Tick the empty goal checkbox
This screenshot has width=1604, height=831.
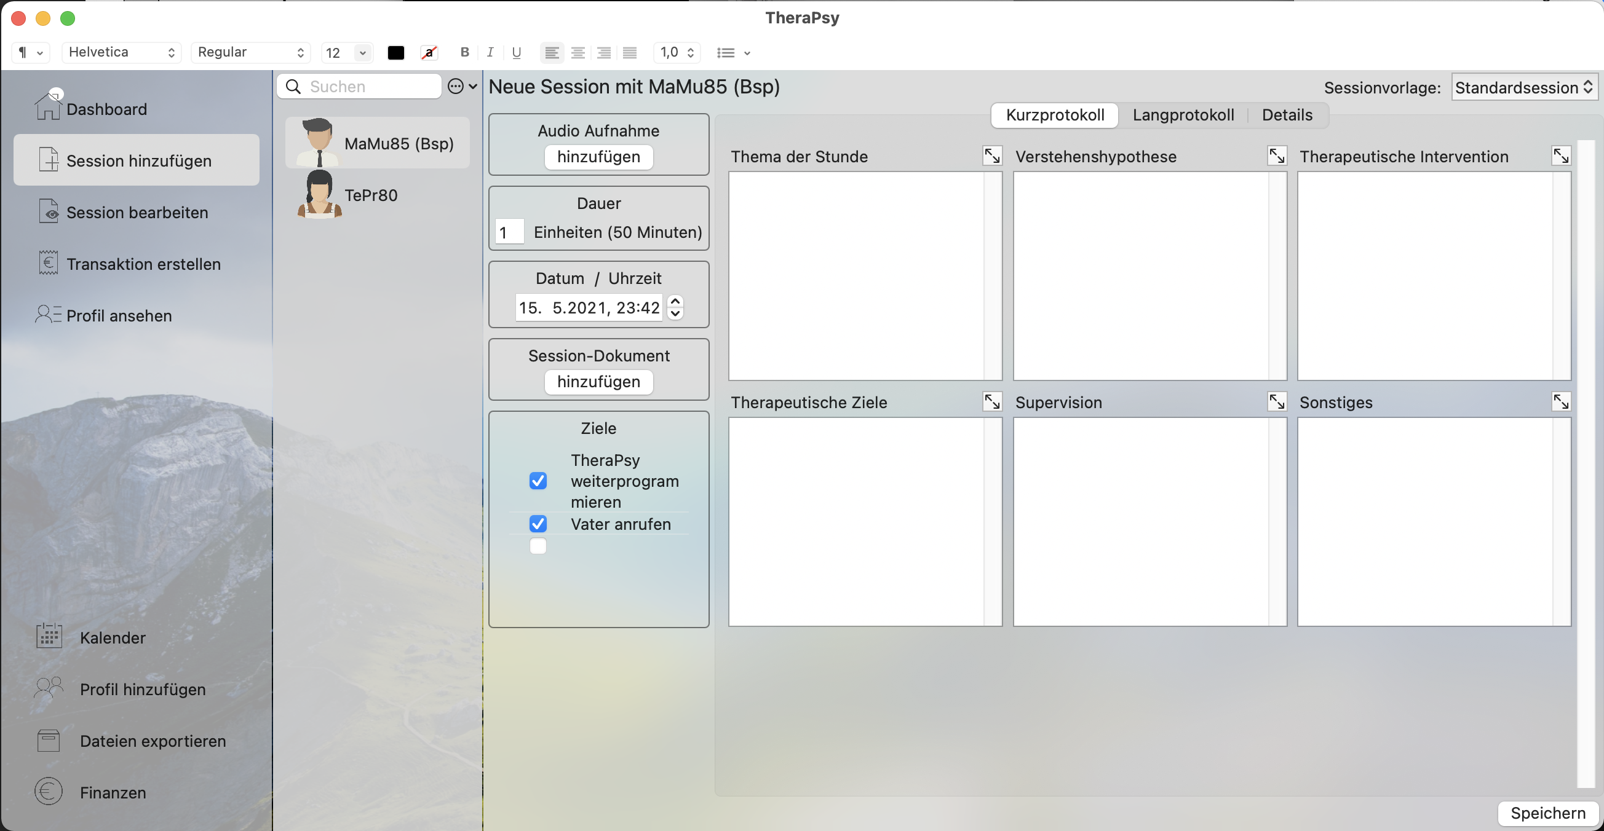[538, 546]
